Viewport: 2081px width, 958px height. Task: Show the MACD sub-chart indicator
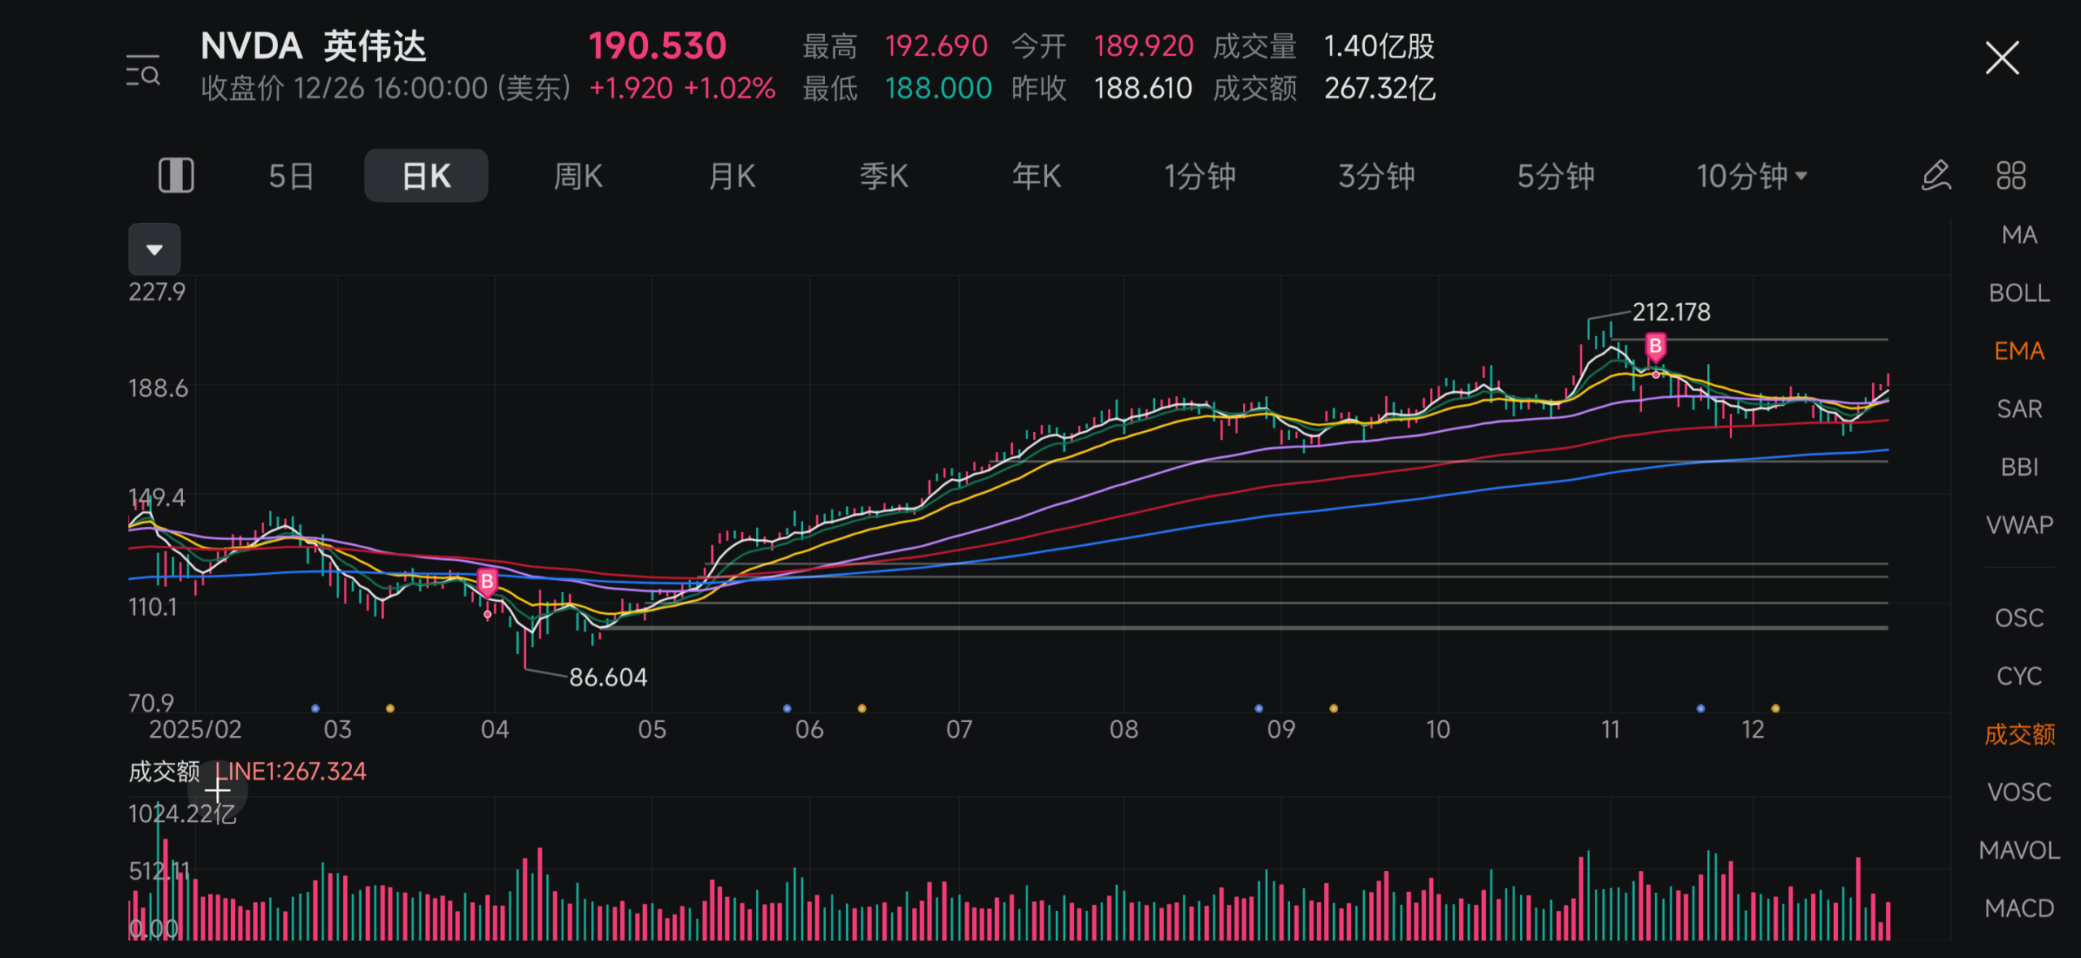[2018, 908]
